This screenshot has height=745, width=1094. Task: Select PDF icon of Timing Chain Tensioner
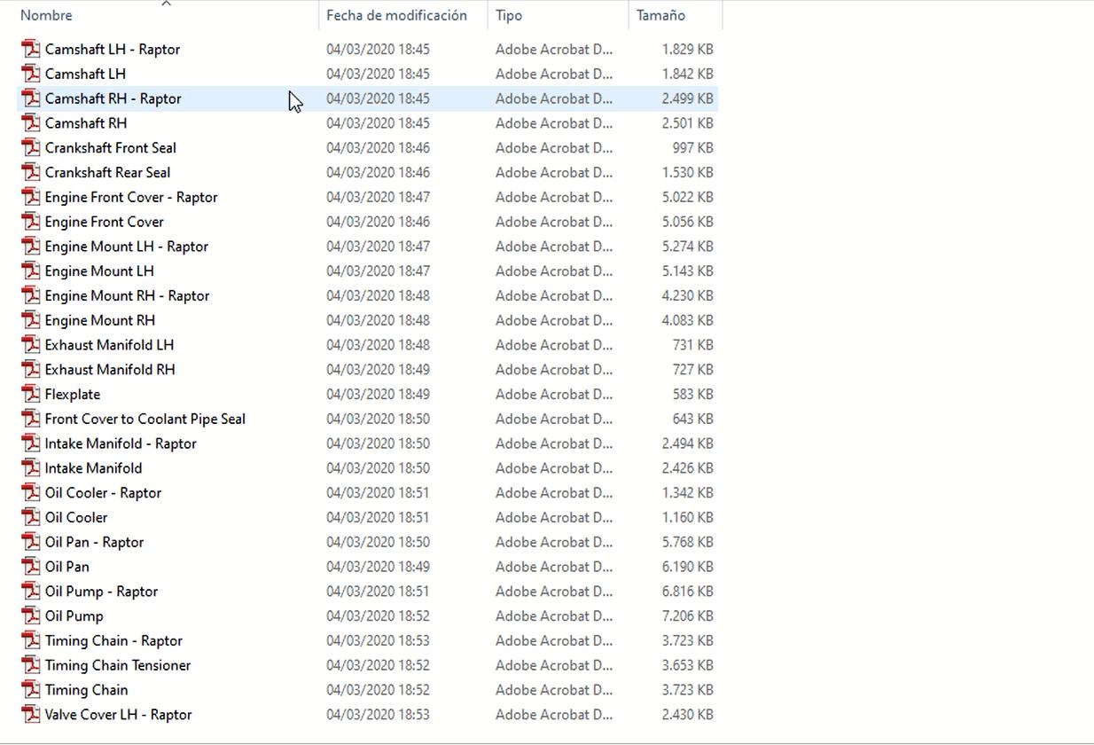click(31, 665)
